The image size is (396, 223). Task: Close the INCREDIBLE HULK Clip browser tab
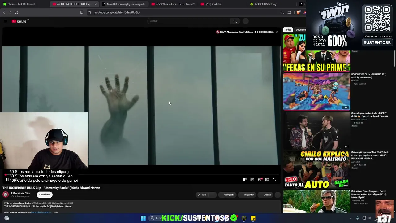tap(95, 4)
